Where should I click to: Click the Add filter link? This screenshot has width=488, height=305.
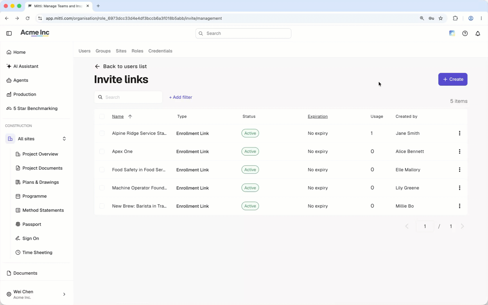[181, 97]
